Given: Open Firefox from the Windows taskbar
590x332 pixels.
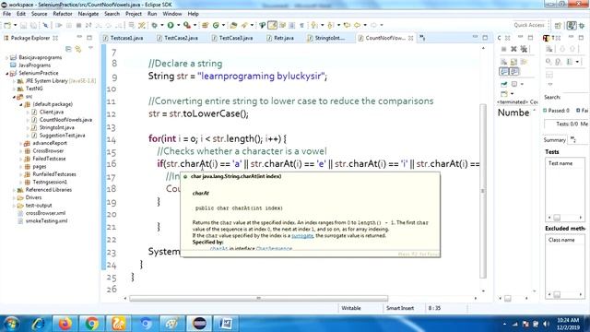Looking at the screenshot, I should 65,324.
